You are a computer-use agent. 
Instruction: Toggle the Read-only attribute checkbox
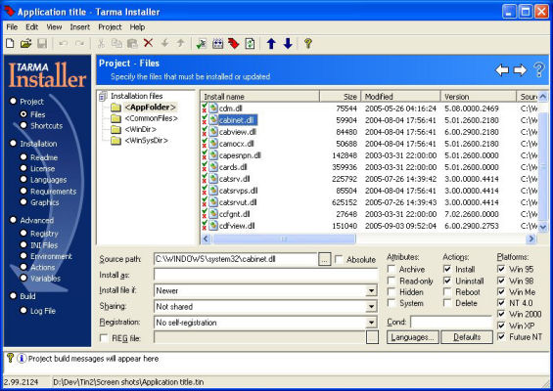[x=392, y=281]
